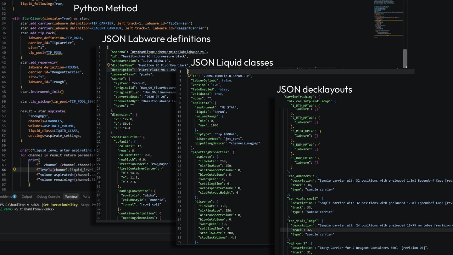Open the Ports panel tab
The image size is (453, 255).
pyautogui.click(x=86, y=196)
